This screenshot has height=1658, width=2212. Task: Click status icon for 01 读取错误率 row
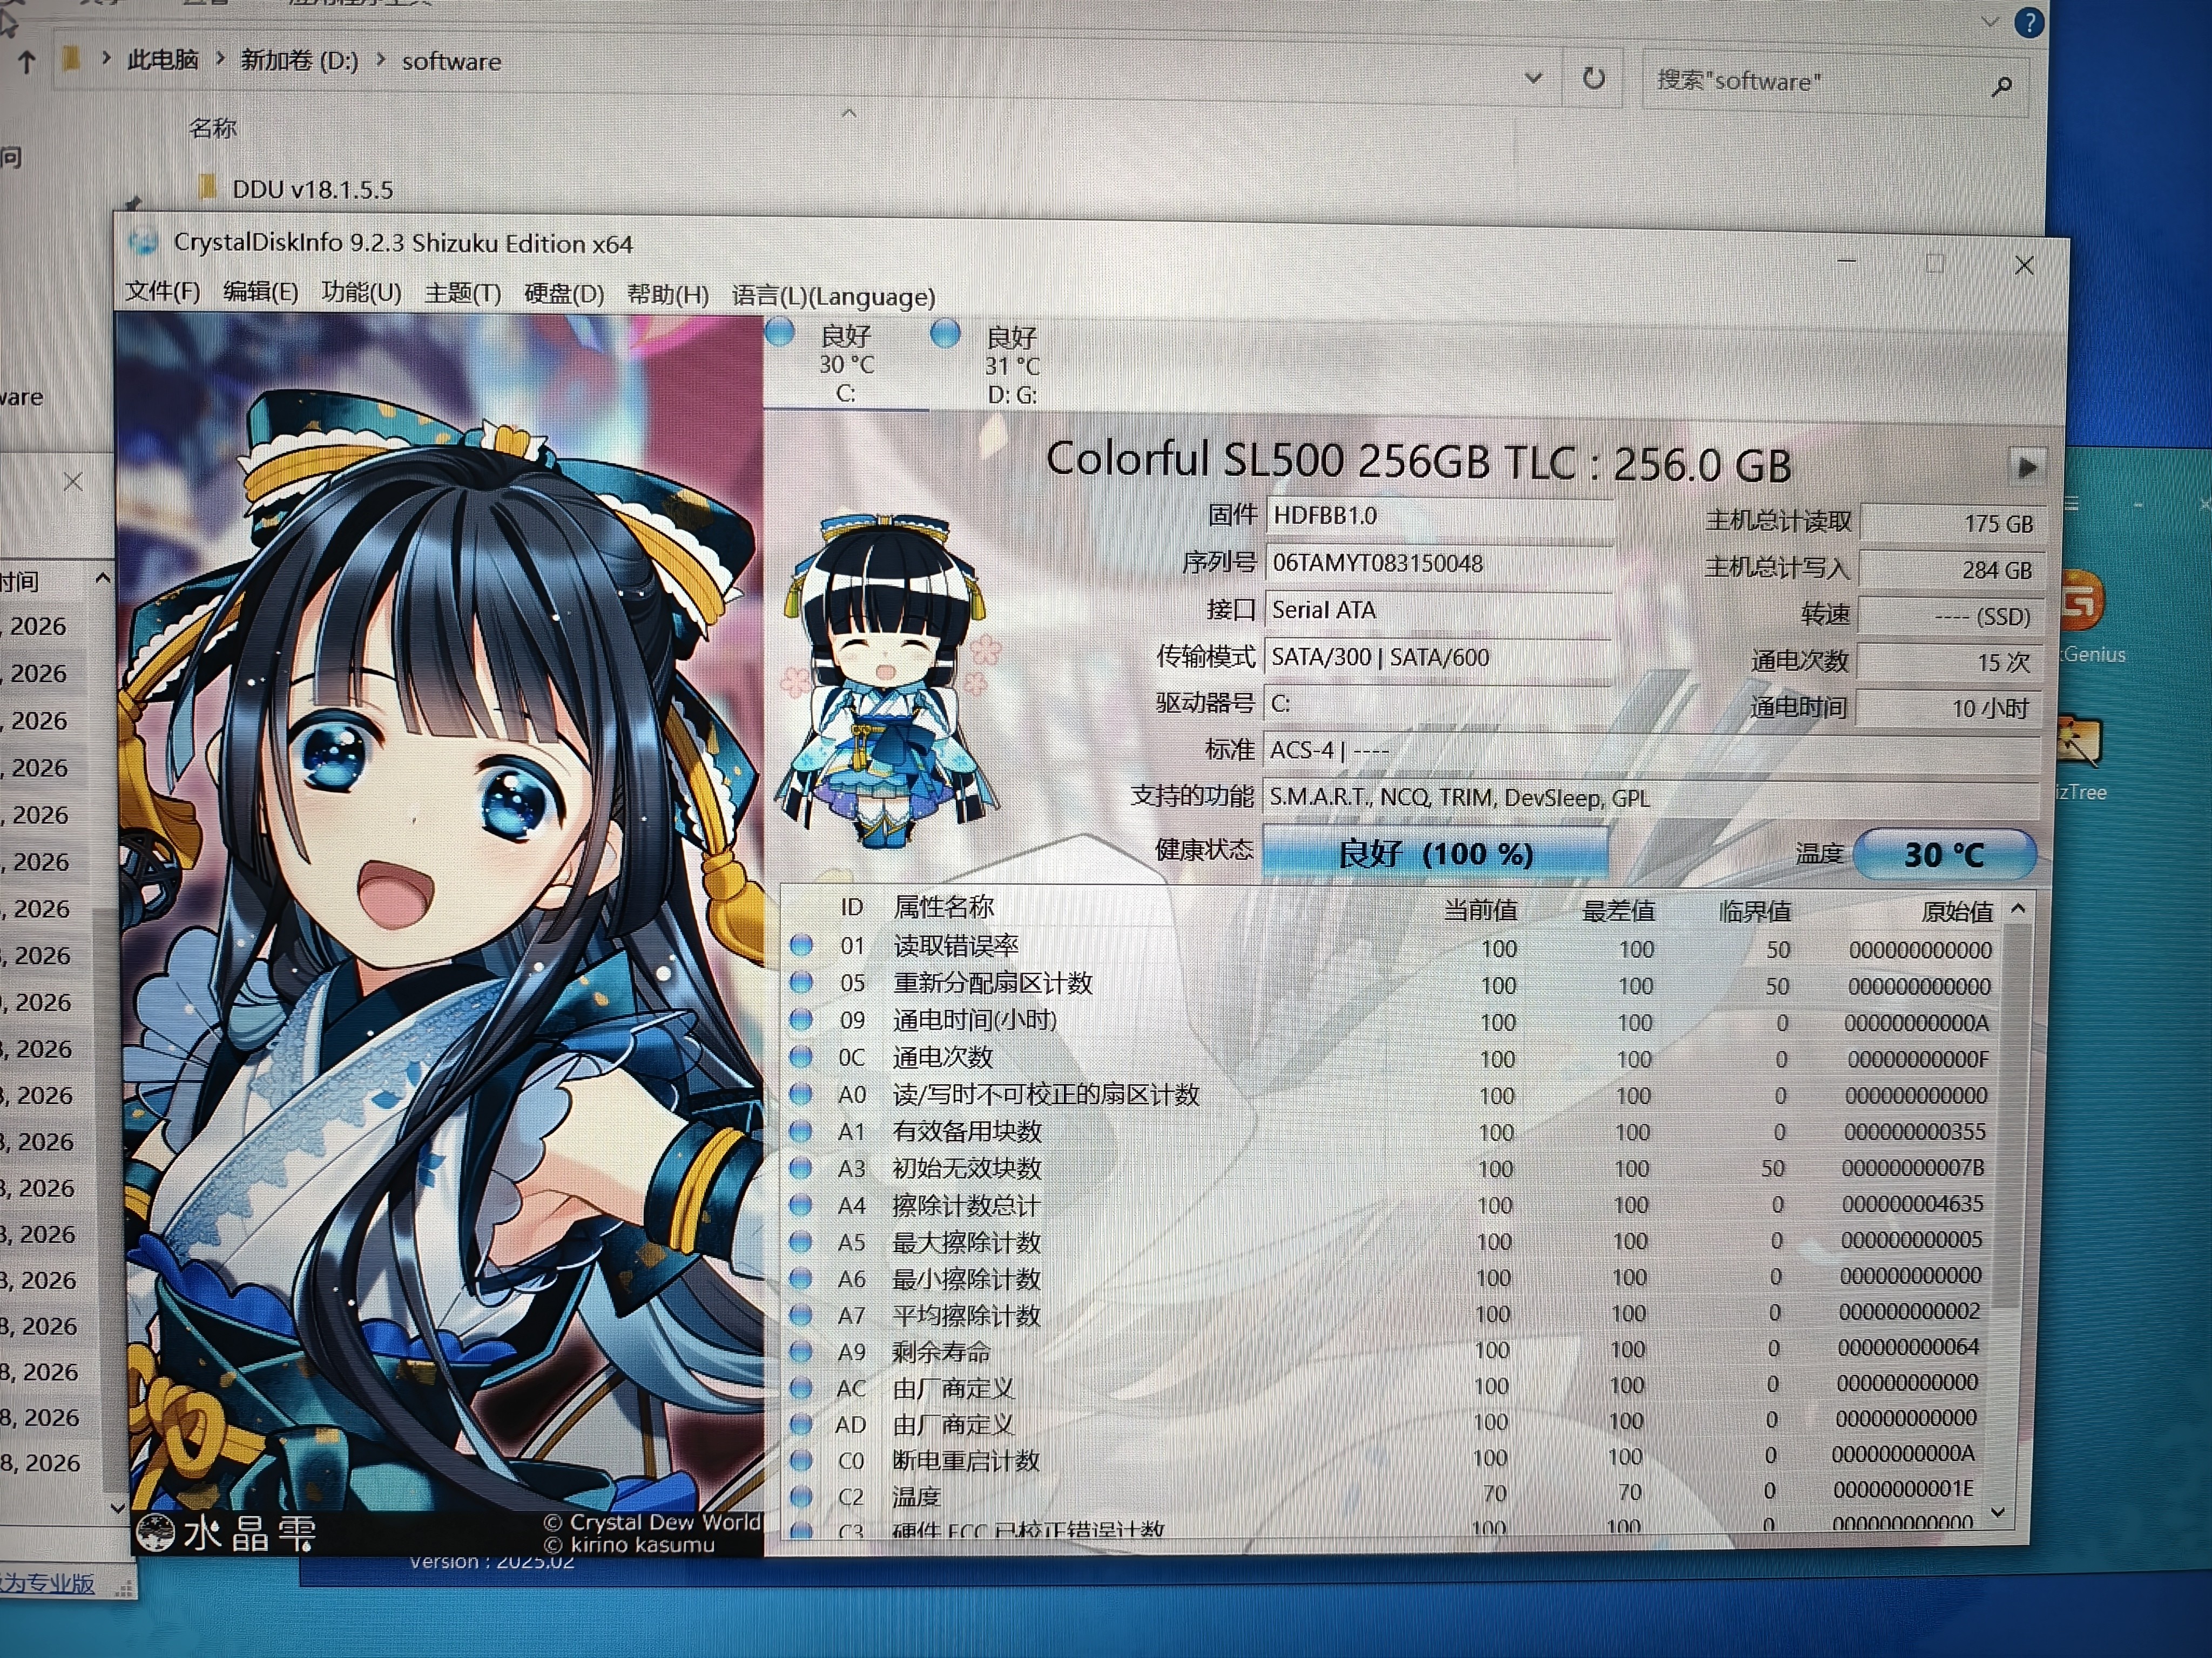(x=801, y=944)
